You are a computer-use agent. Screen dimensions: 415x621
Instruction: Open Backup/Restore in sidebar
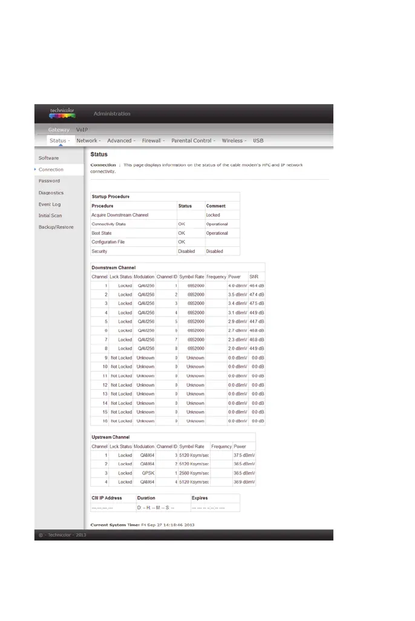(x=56, y=227)
